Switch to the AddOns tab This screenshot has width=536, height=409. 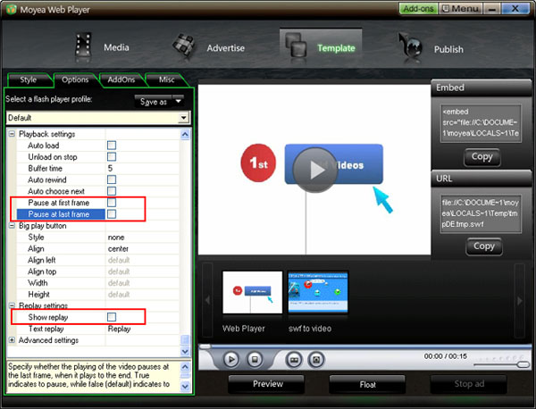(x=121, y=79)
